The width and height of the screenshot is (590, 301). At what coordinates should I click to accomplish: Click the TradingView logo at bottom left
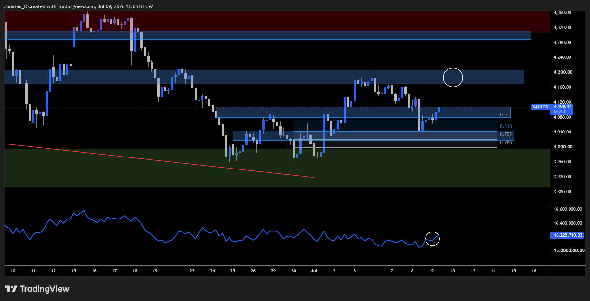pos(37,289)
